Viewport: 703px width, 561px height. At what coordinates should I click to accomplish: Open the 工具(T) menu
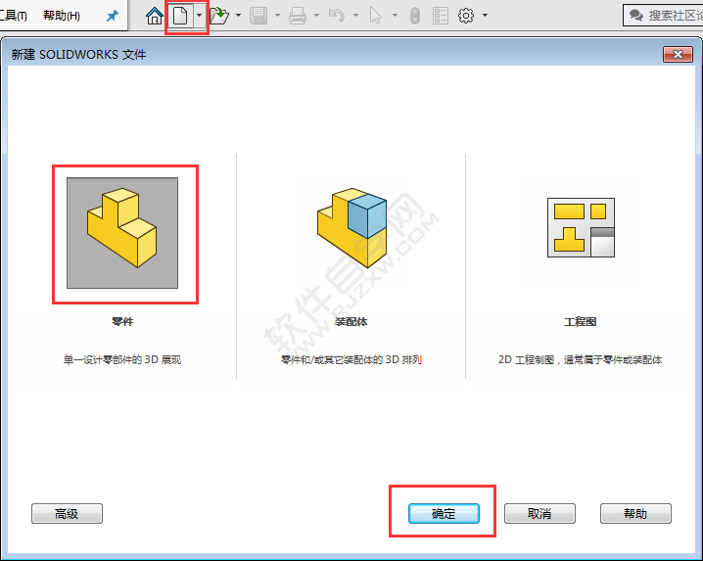coord(14,16)
